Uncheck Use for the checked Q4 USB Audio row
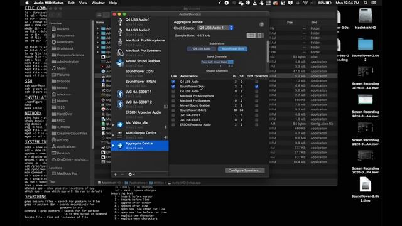Viewport: 402px width, 226px height. (x=173, y=82)
